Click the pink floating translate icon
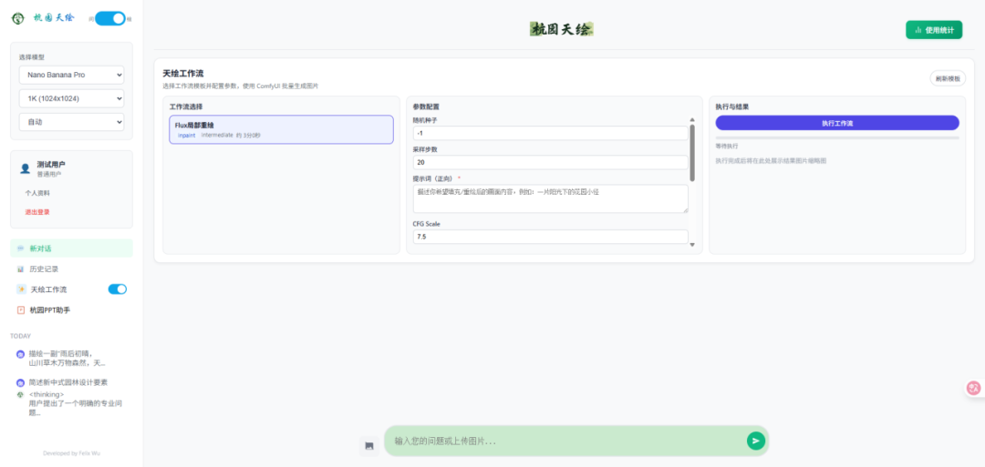The height and width of the screenshot is (467, 985). (x=973, y=388)
